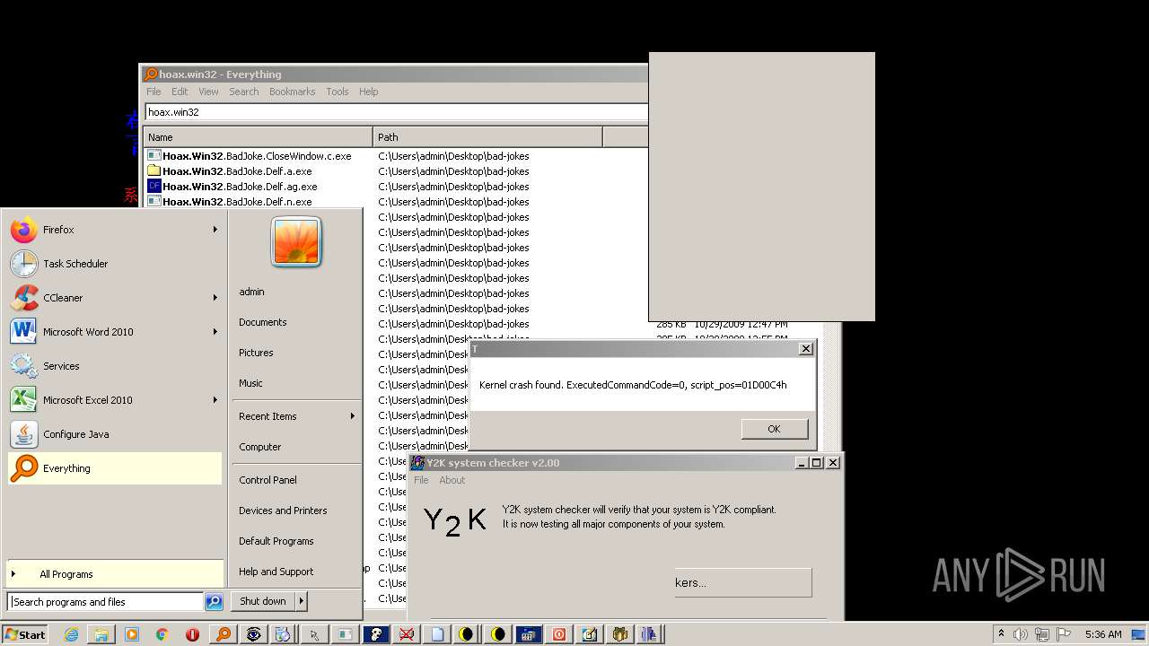
Task: Switch to Everything search taskbar button
Action: click(x=223, y=634)
